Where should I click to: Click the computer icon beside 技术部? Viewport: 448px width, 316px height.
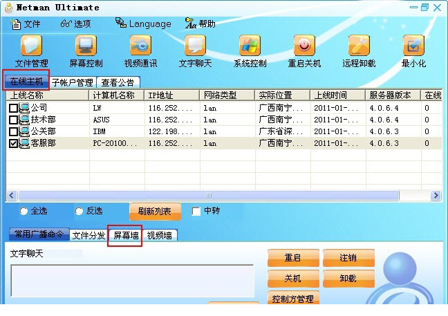[x=24, y=120]
